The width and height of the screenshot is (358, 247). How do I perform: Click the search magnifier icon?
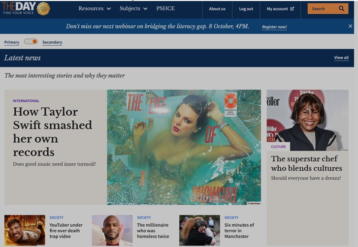pos(341,9)
